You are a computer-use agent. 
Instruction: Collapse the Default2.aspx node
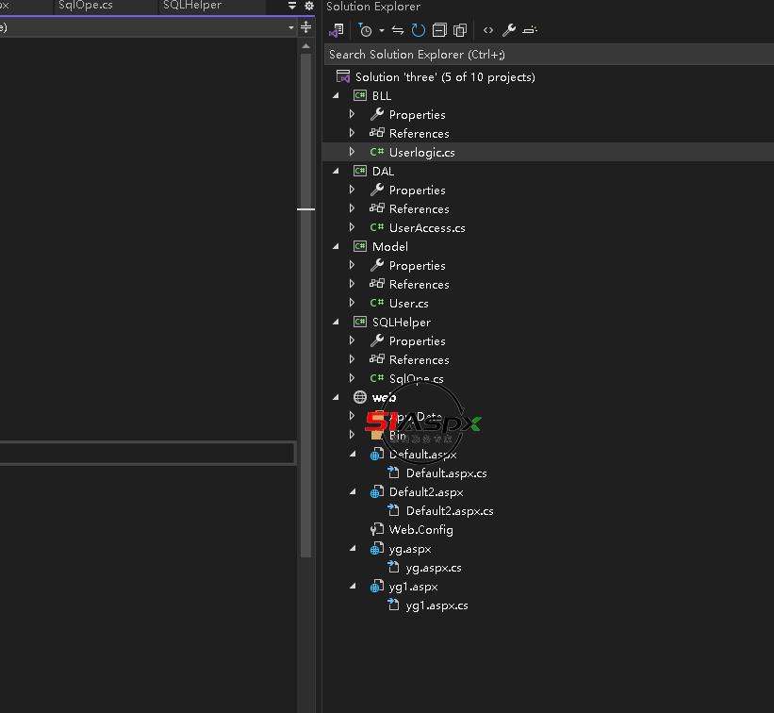tap(354, 491)
